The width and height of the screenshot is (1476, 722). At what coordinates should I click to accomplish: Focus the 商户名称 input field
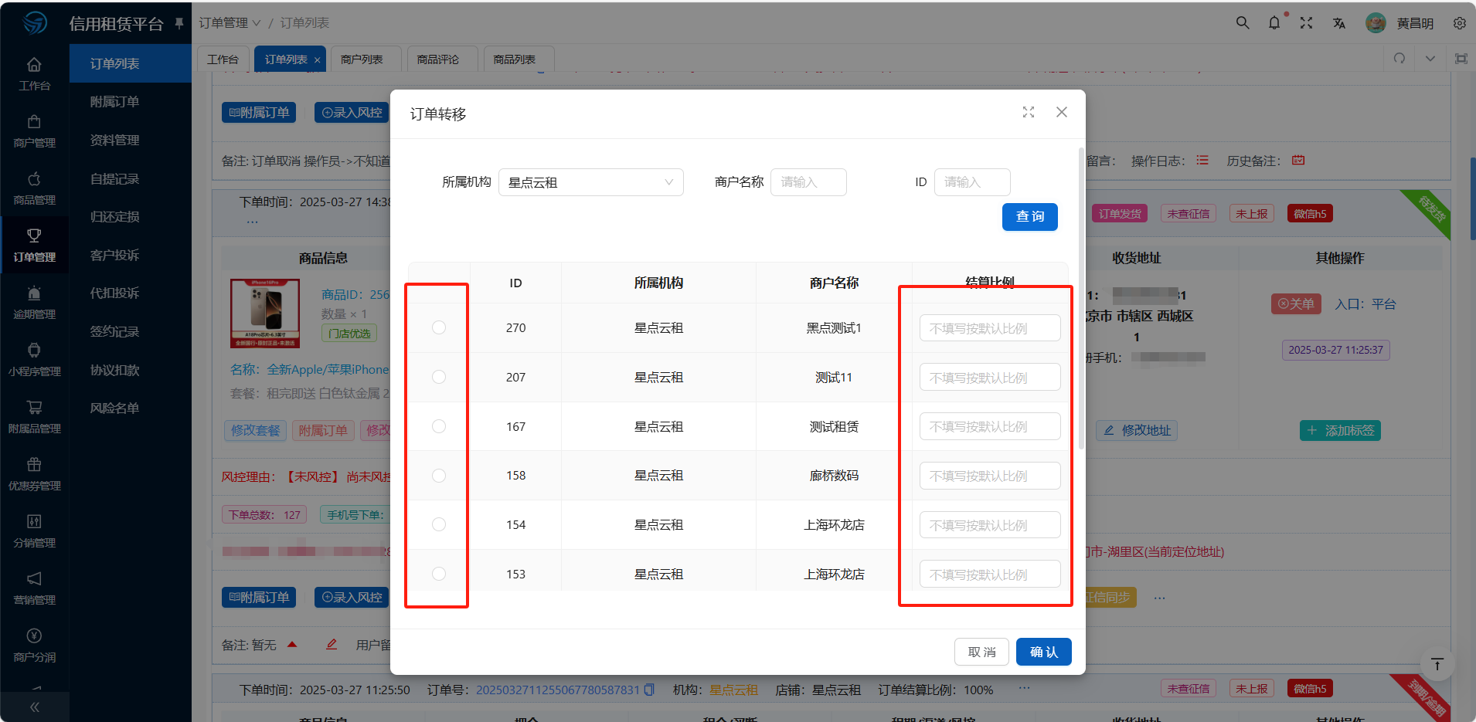click(x=808, y=182)
